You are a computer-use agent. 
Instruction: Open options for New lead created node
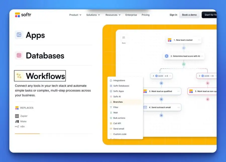pyautogui.click(x=199, y=40)
